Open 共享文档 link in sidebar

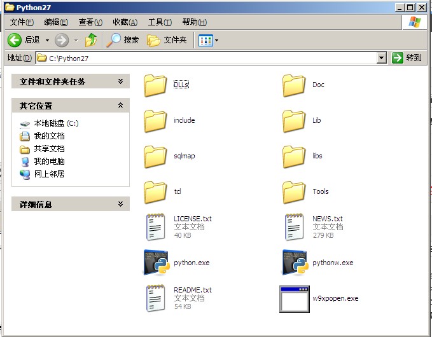pyautogui.click(x=50, y=149)
